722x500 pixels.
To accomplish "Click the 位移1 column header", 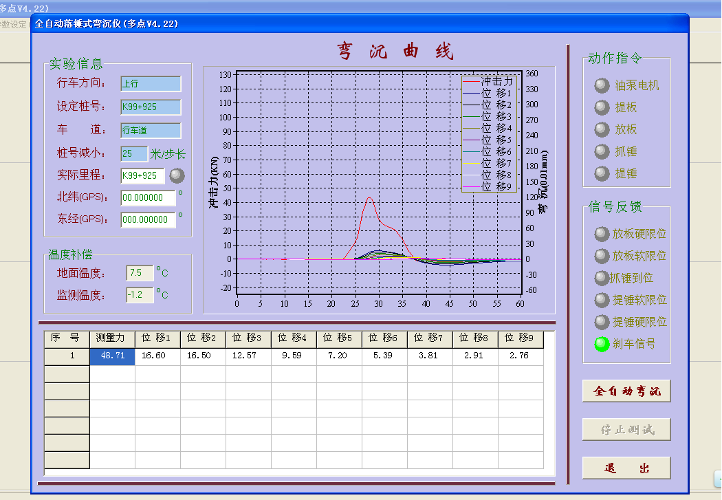I will (x=157, y=339).
